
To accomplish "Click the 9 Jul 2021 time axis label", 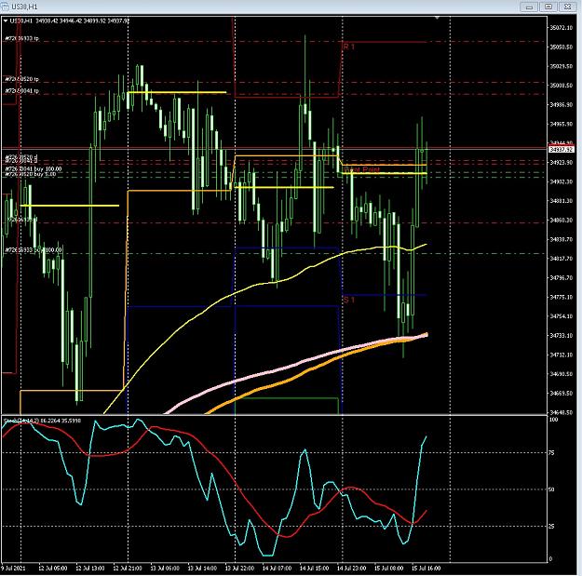I will [13, 568].
